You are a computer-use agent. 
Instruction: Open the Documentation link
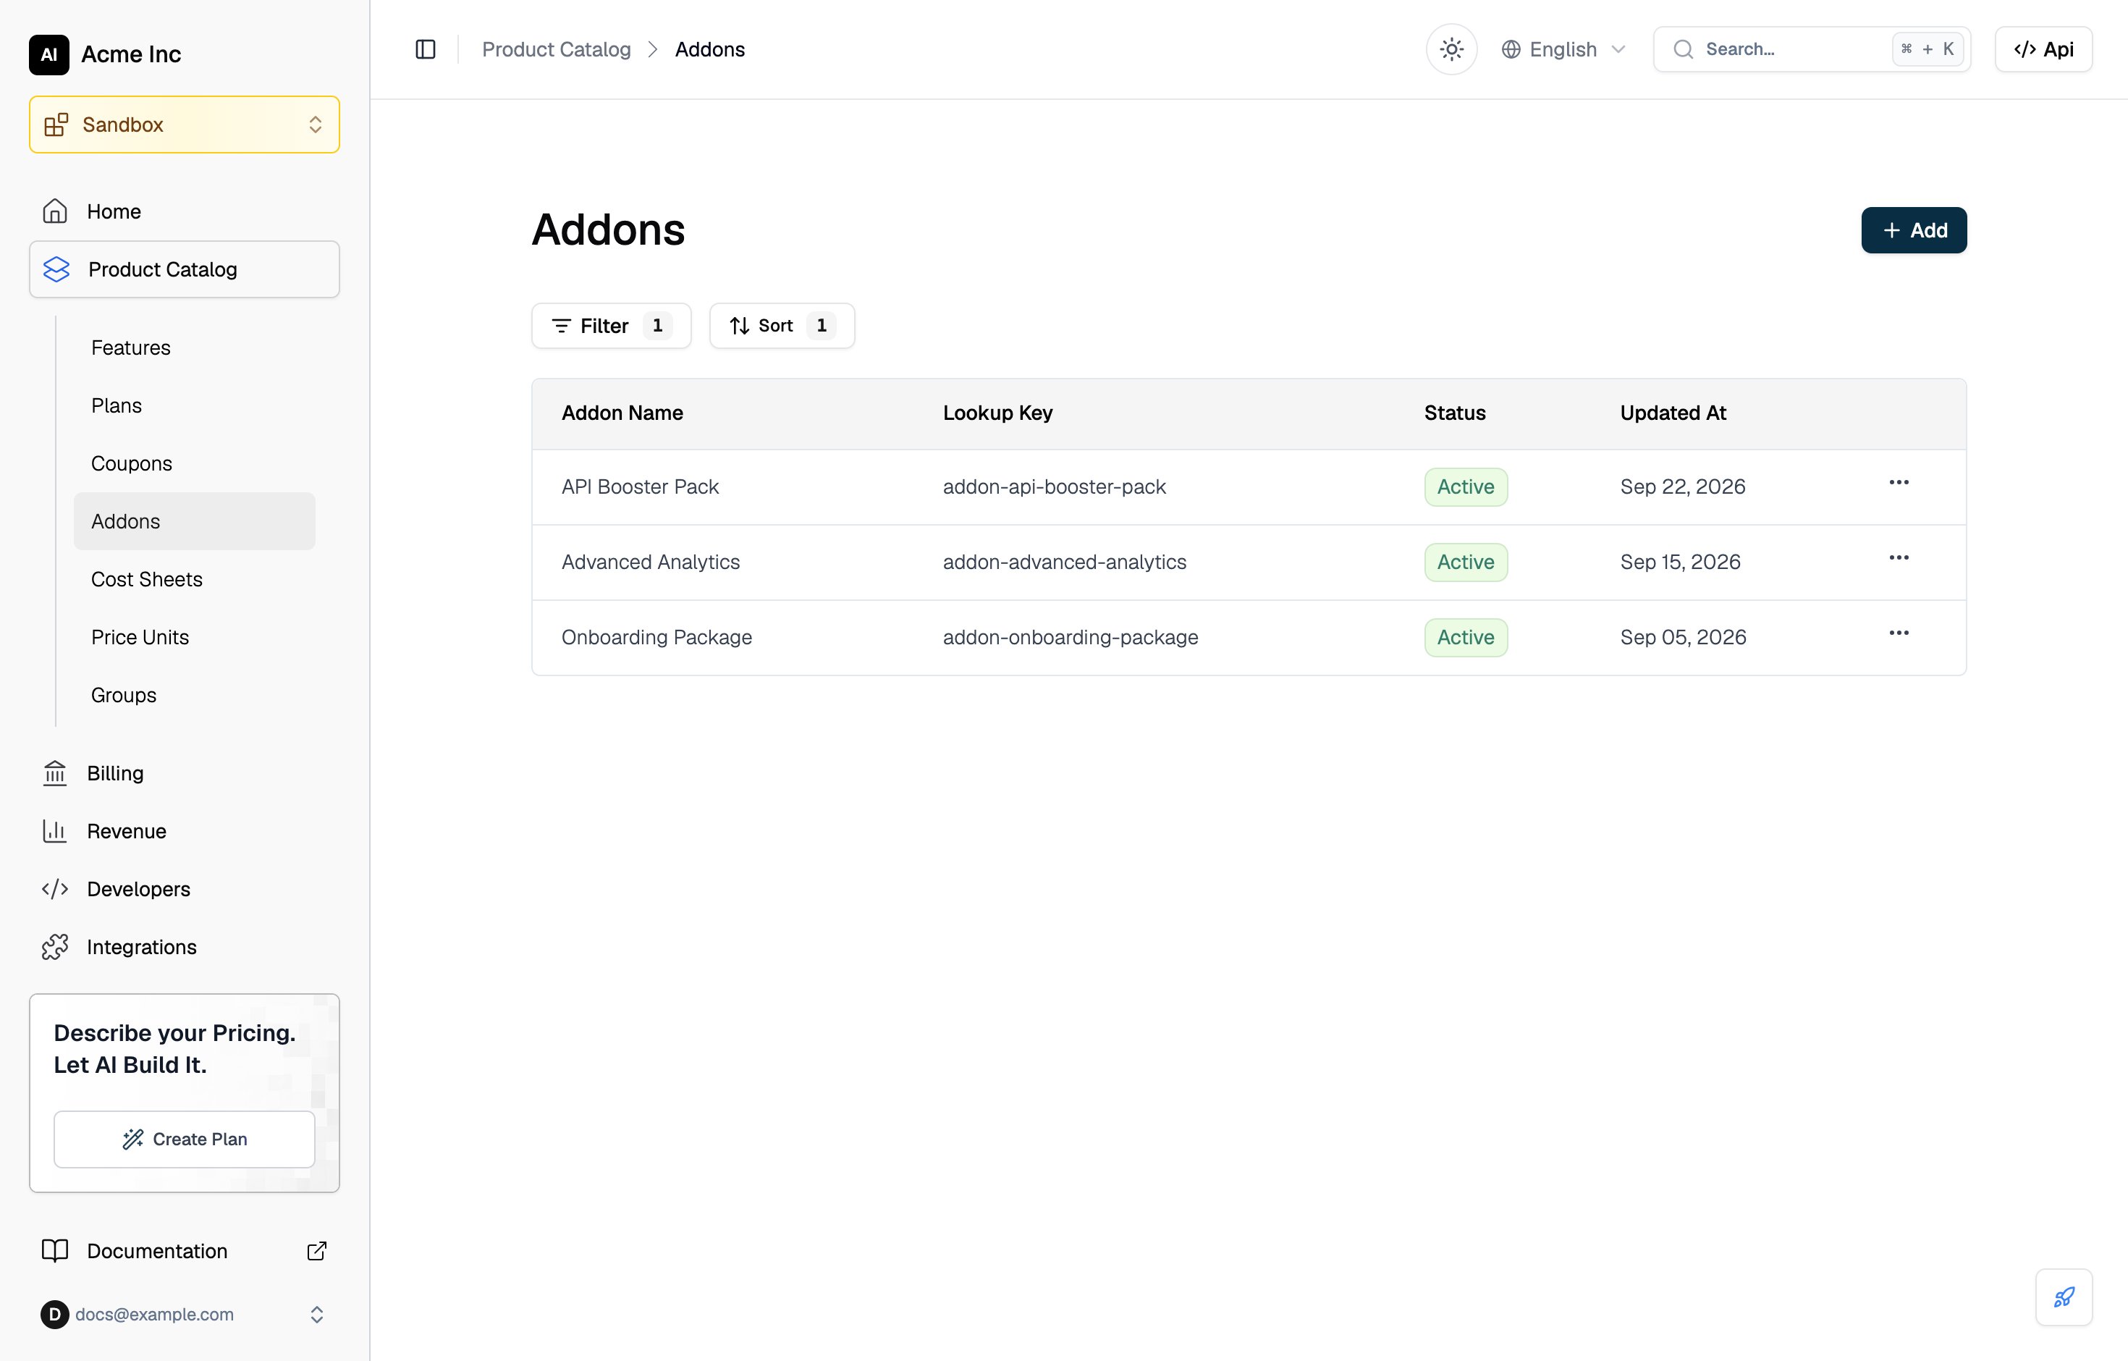184,1252
